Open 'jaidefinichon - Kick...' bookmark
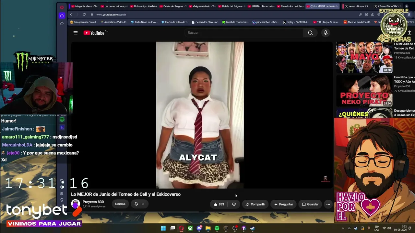 point(266,22)
